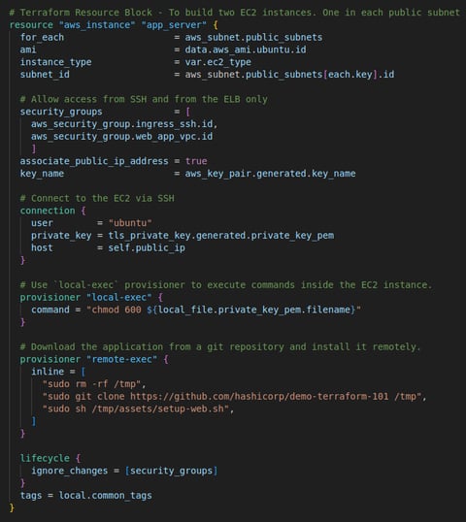466x522 pixels.
Task: Select the "app_server" resource name
Action: tap(174, 25)
